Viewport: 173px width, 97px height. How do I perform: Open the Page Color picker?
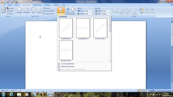(68, 11)
